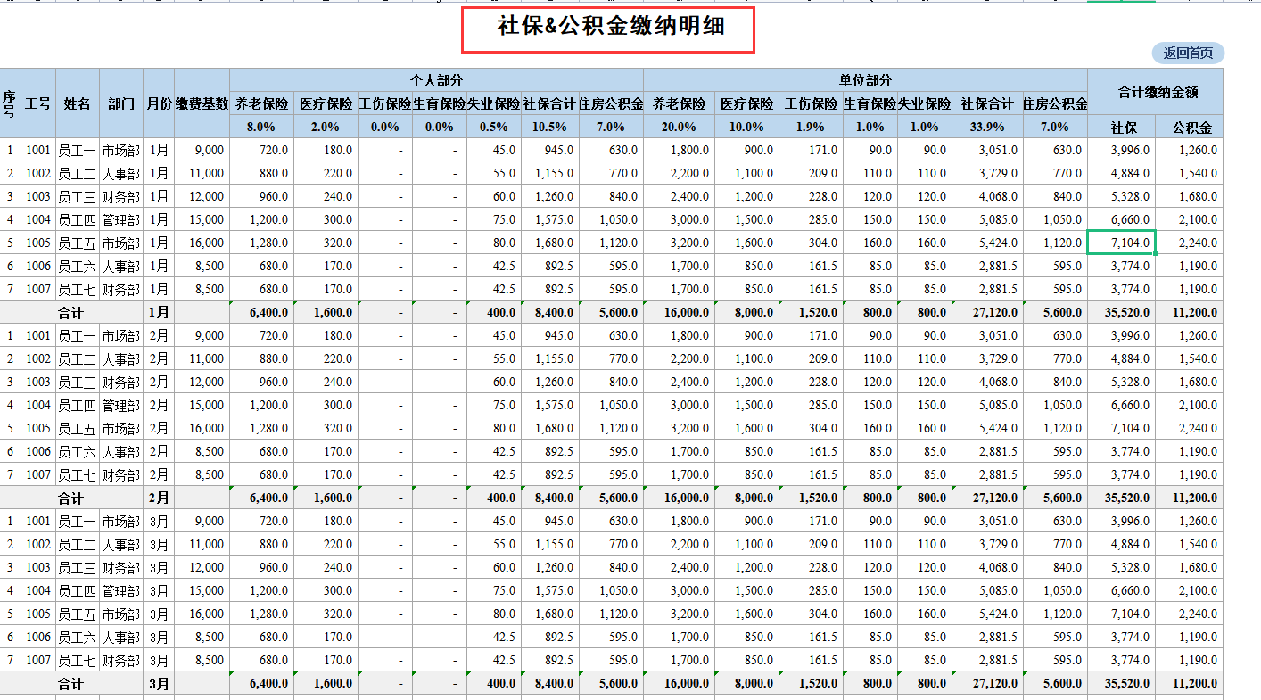Click 工伤保险 header under 单位部分

pyautogui.click(x=811, y=103)
